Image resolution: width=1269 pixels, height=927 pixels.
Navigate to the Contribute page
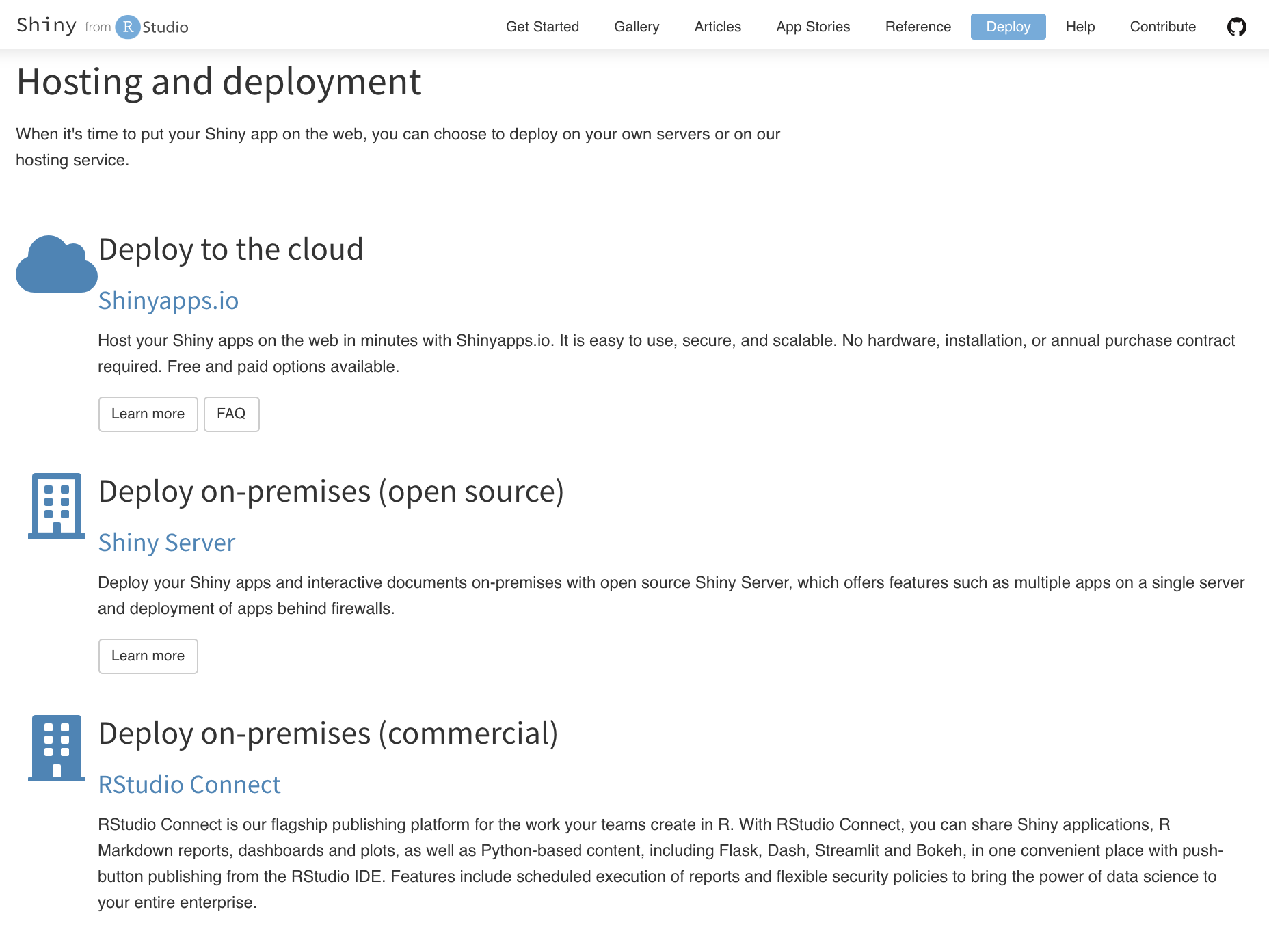click(1162, 26)
